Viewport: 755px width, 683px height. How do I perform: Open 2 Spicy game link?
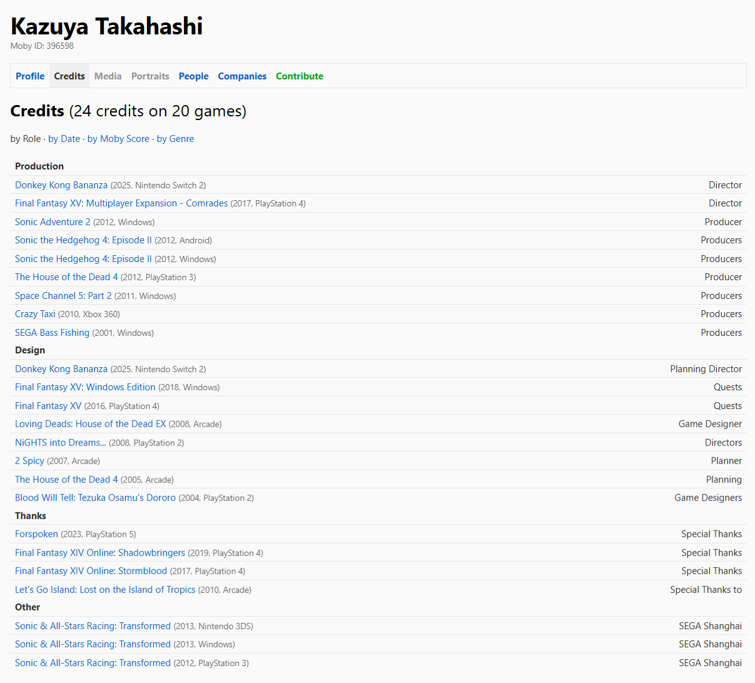click(29, 461)
